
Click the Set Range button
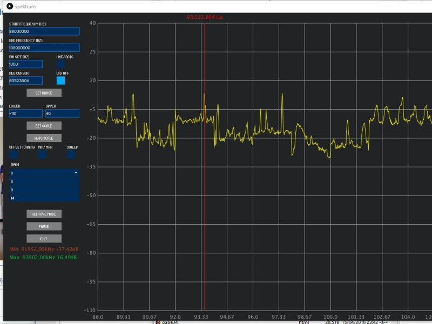[x=44, y=93]
